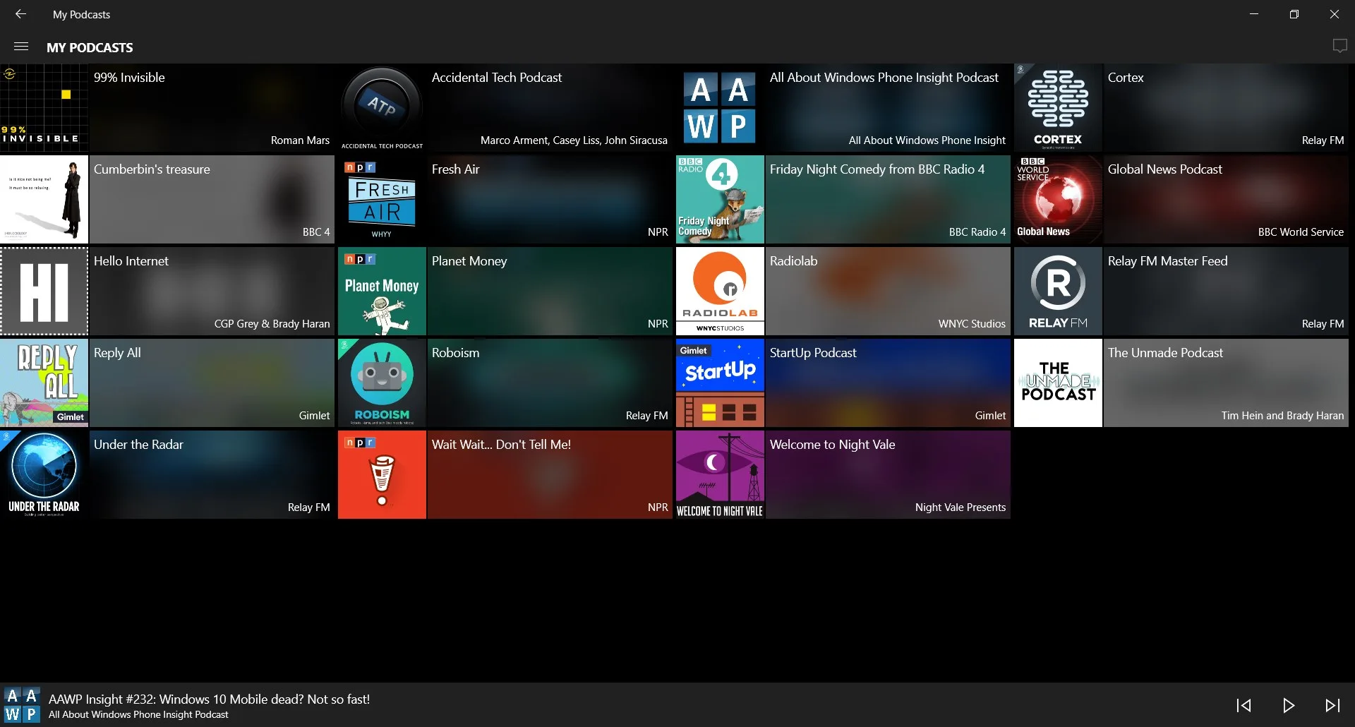Open Reply All Gimlet artwork
The width and height of the screenshot is (1355, 727).
(44, 383)
